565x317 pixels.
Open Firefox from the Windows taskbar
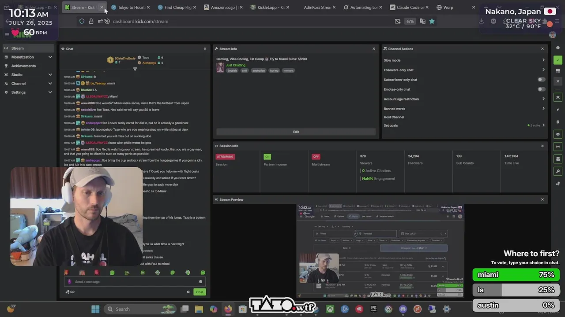(228, 309)
